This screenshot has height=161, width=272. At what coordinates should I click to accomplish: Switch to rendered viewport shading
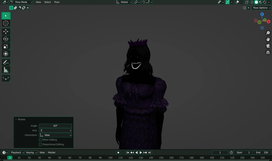(264, 2)
